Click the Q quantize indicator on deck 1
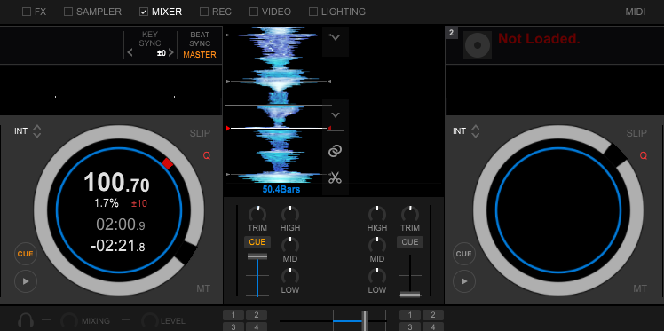The height and width of the screenshot is (331, 664). (x=207, y=156)
